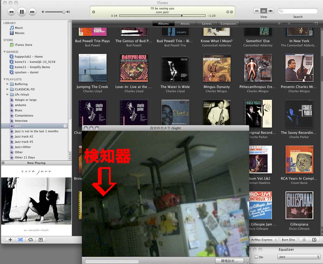Open the Mingus Dynasty album cover
Image resolution: width=323 pixels, height=264 pixels.
217,68
